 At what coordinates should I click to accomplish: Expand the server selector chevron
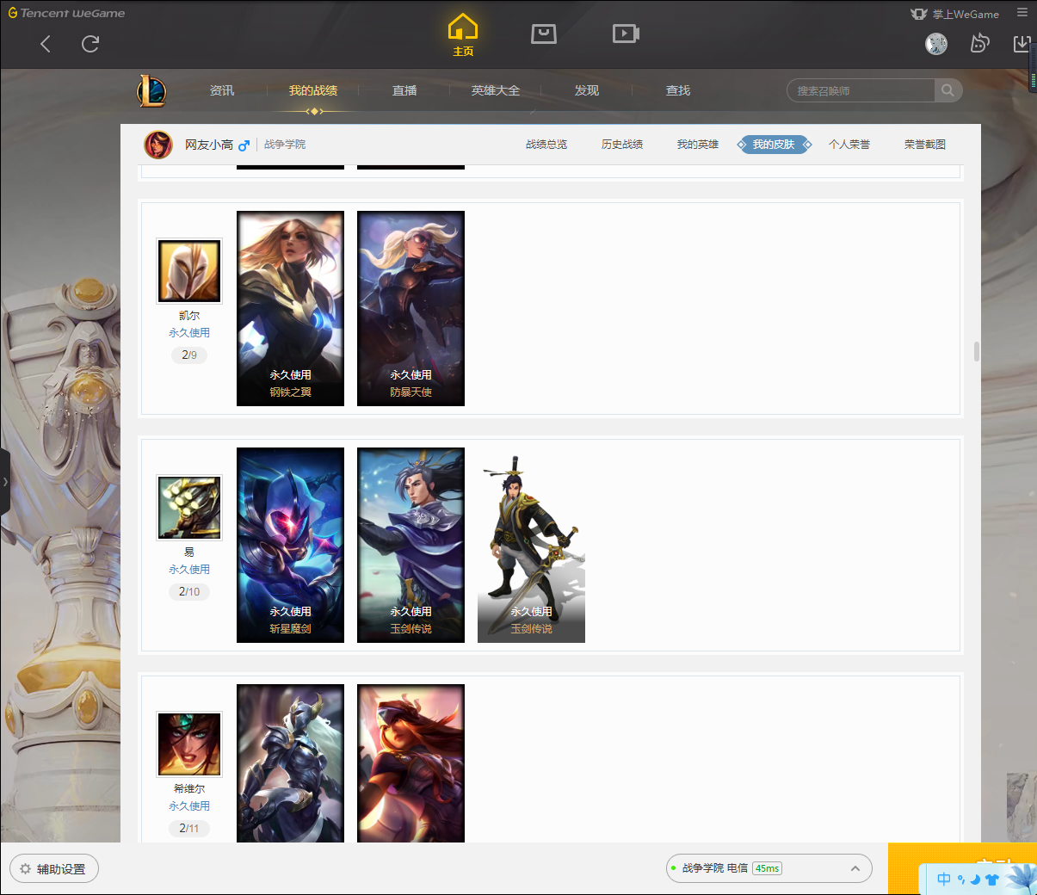coord(855,868)
